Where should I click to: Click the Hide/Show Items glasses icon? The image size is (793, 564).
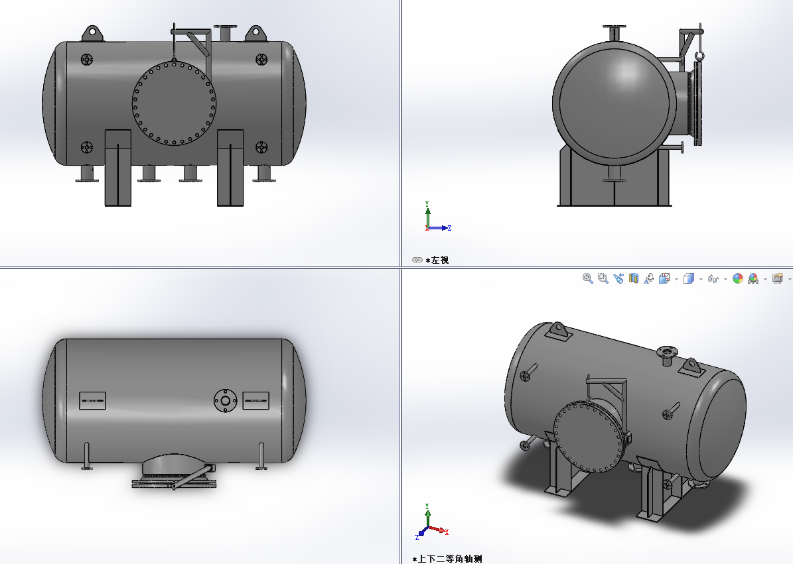click(713, 279)
